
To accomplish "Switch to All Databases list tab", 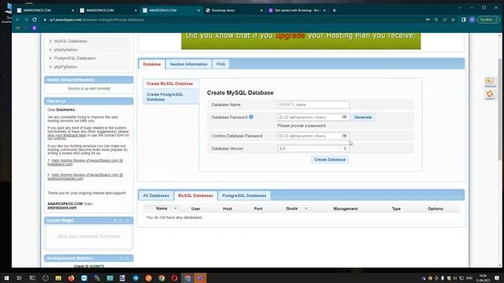I will tap(156, 196).
